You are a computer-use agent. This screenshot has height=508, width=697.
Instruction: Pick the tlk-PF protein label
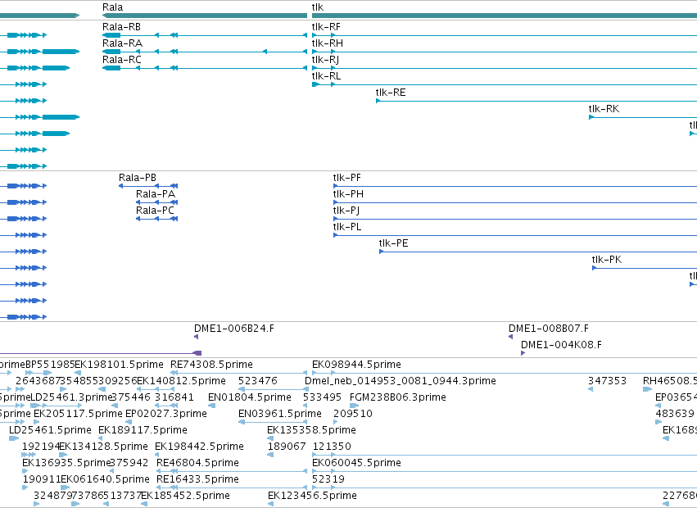tap(347, 178)
